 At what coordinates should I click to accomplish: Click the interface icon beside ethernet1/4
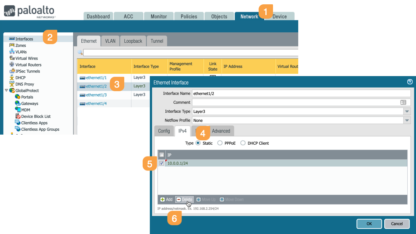82,104
